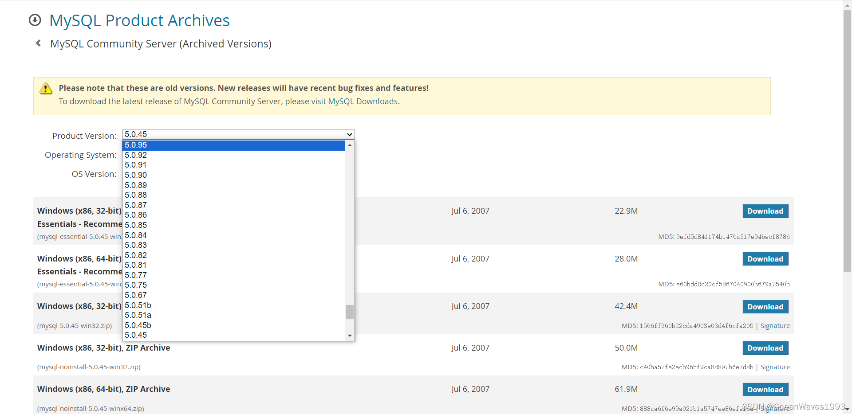This screenshot has width=852, height=414.
Task: Pick the 5.0.81 list entry
Action: [234, 265]
